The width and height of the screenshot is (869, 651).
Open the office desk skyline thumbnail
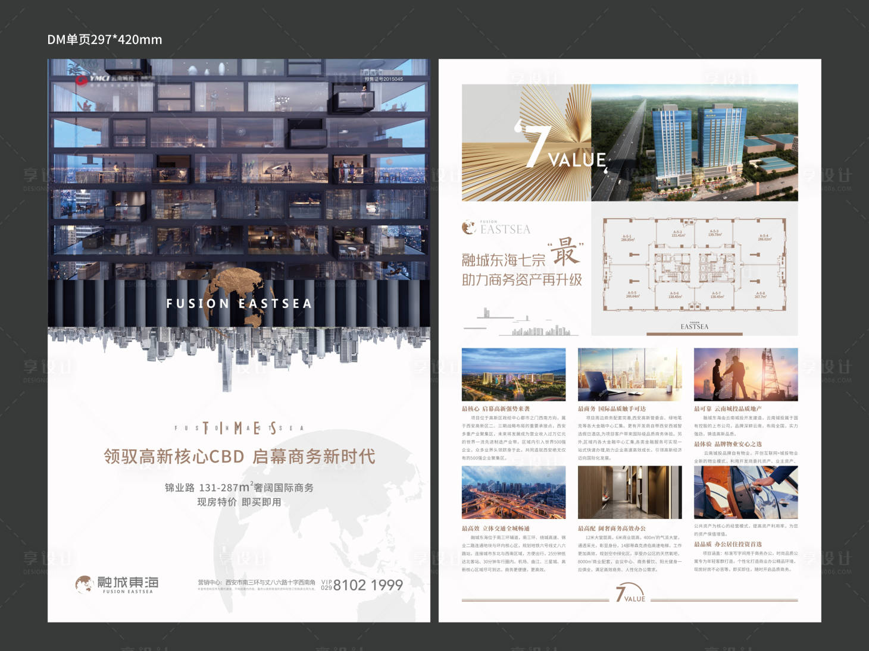(630, 375)
